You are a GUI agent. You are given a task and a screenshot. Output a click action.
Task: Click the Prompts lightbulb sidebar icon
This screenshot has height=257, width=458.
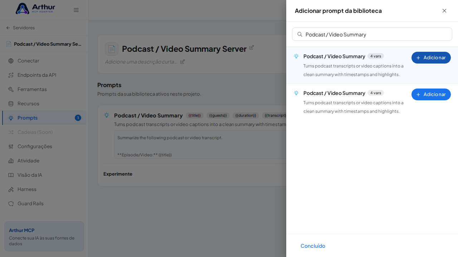(11, 118)
